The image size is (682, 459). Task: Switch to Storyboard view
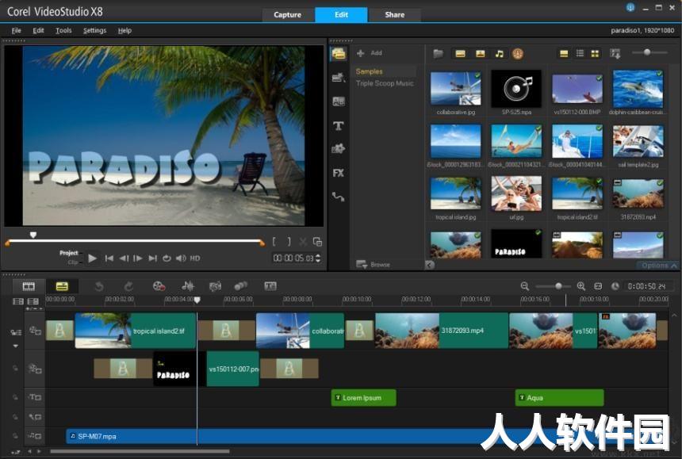(x=29, y=286)
